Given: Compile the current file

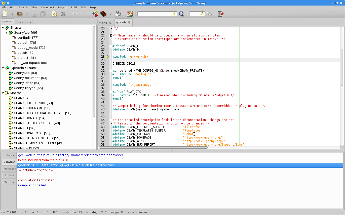Looking at the screenshot, I should (x=95, y=14).
